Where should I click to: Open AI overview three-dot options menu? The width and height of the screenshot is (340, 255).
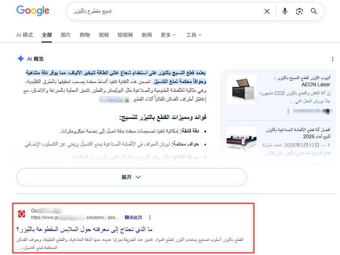pos(332,59)
